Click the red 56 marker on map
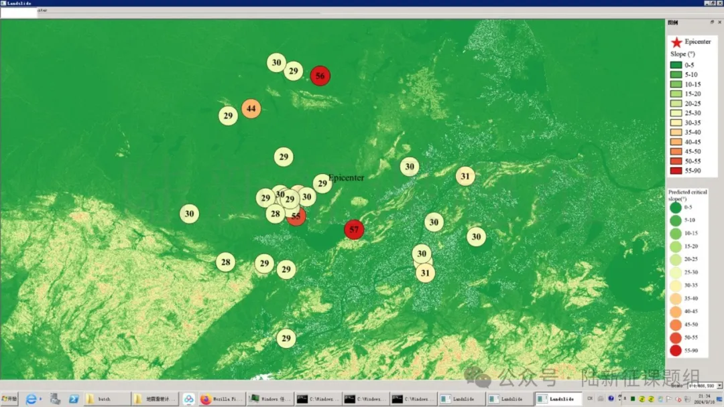 pos(320,76)
